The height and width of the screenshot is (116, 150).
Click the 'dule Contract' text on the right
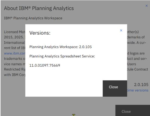click(137, 69)
